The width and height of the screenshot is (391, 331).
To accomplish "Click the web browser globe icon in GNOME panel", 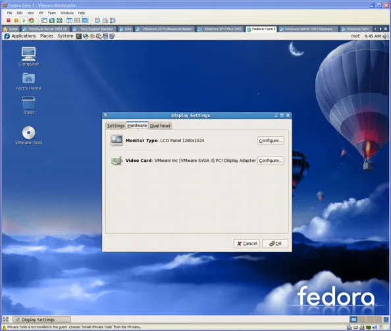I will 86,36.
